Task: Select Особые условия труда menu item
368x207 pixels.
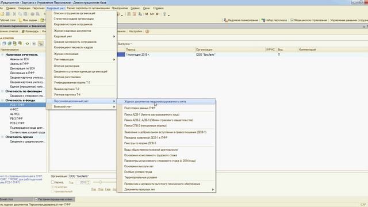Action: pyautogui.click(x=166, y=172)
